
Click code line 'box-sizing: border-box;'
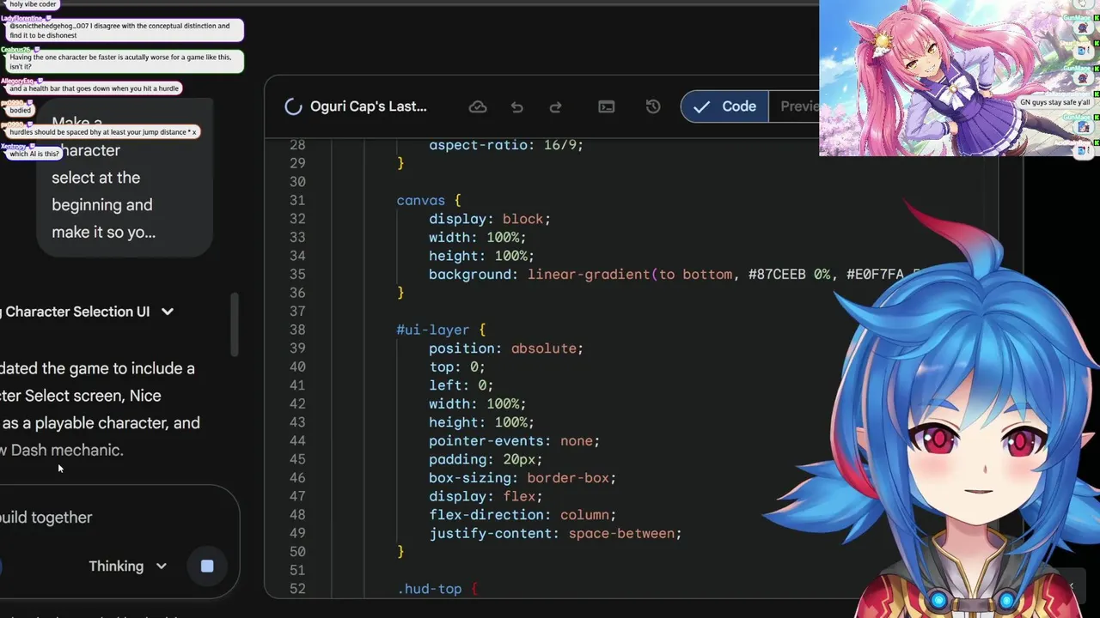pyautogui.click(x=522, y=477)
